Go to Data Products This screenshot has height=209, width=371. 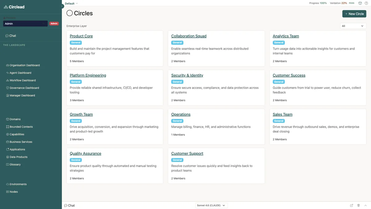(17, 157)
